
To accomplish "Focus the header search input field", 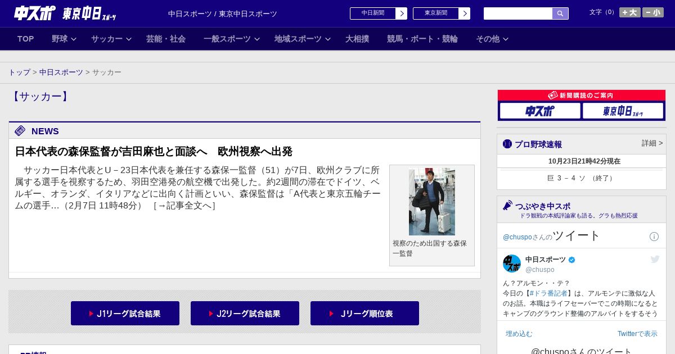I will (x=518, y=13).
